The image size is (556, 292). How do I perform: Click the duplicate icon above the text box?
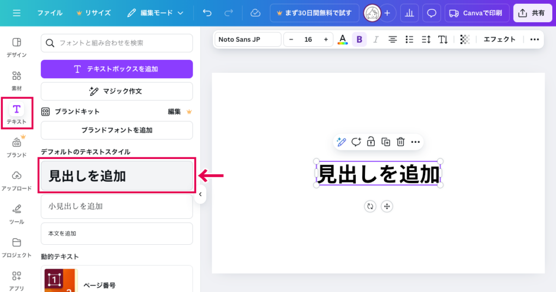pos(386,142)
